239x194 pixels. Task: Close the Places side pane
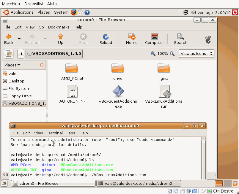(42, 65)
